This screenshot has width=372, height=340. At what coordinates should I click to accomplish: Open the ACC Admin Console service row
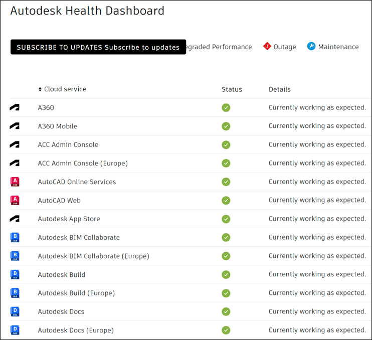coord(68,144)
